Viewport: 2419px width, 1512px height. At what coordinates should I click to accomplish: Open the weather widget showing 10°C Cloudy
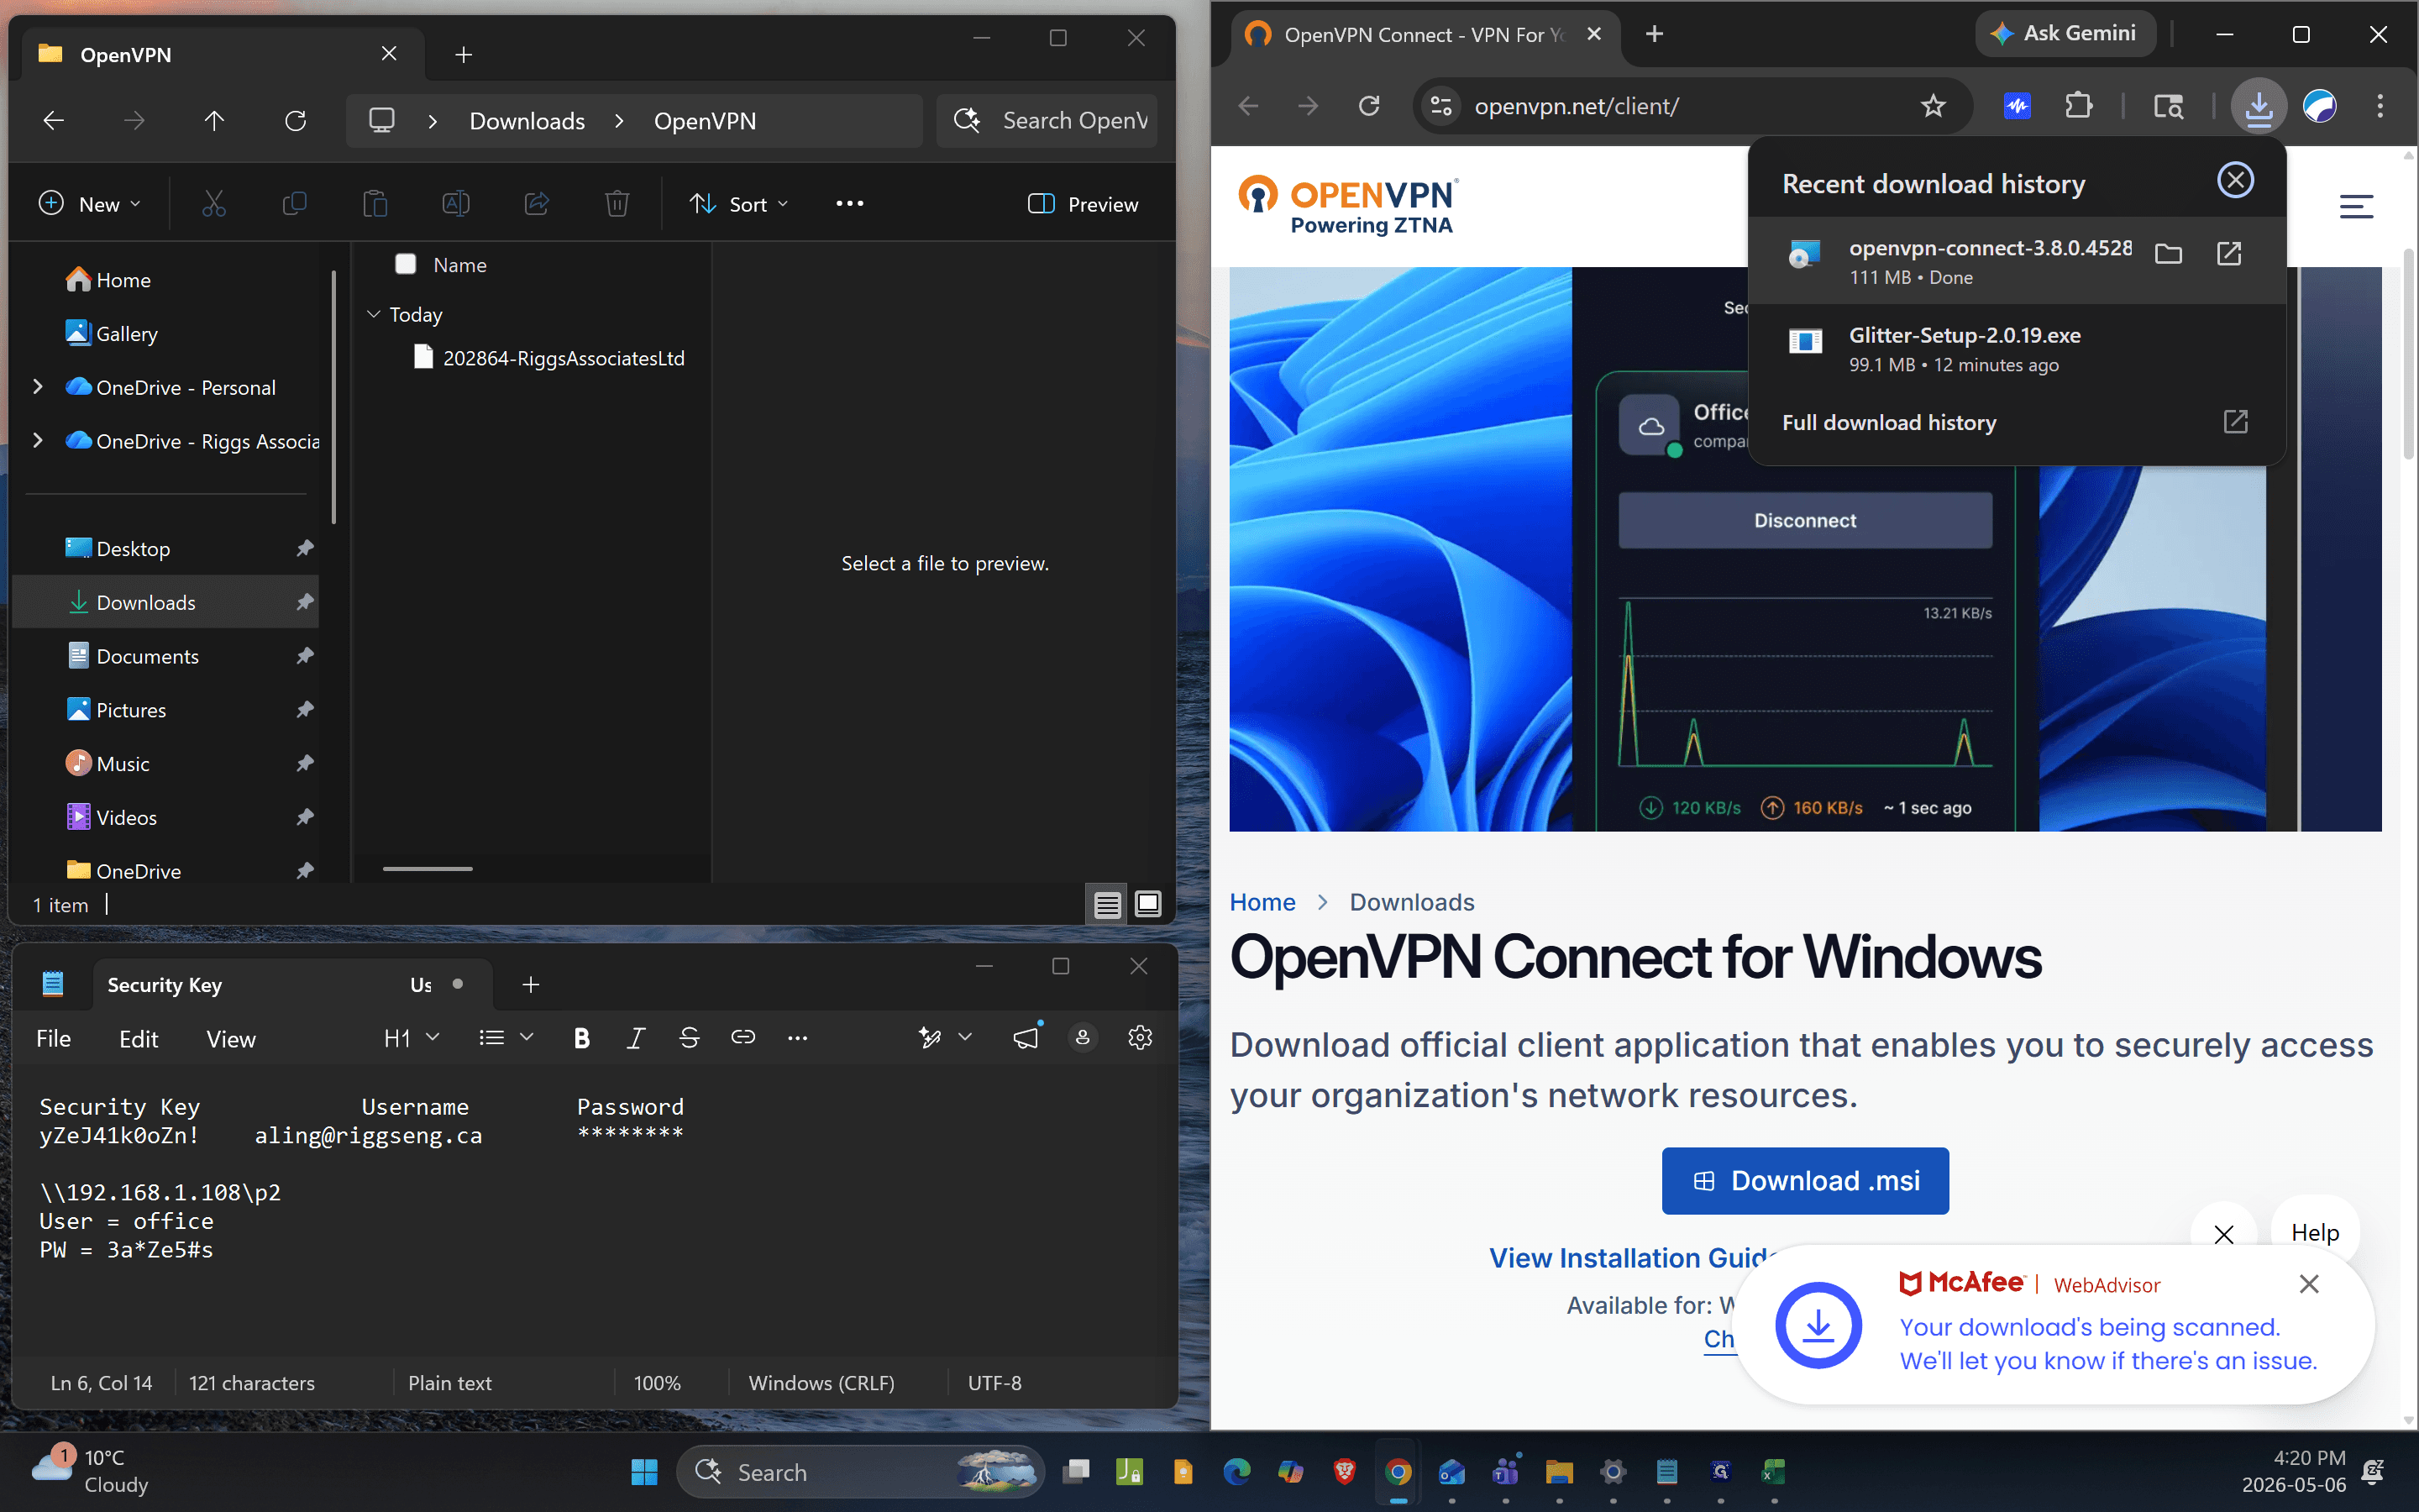click(90, 1471)
